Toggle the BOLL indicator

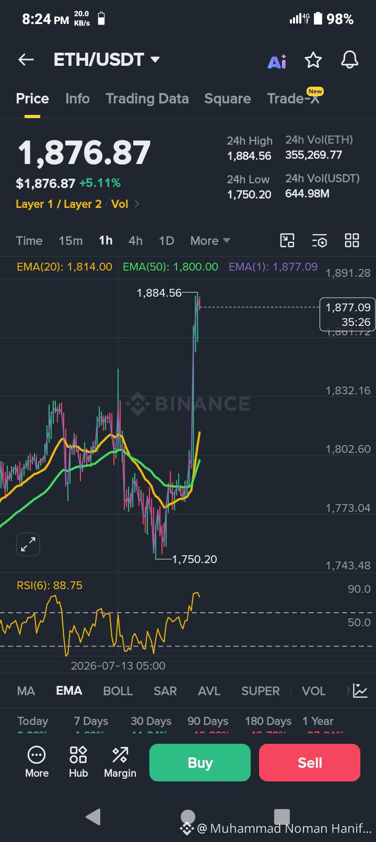click(118, 691)
